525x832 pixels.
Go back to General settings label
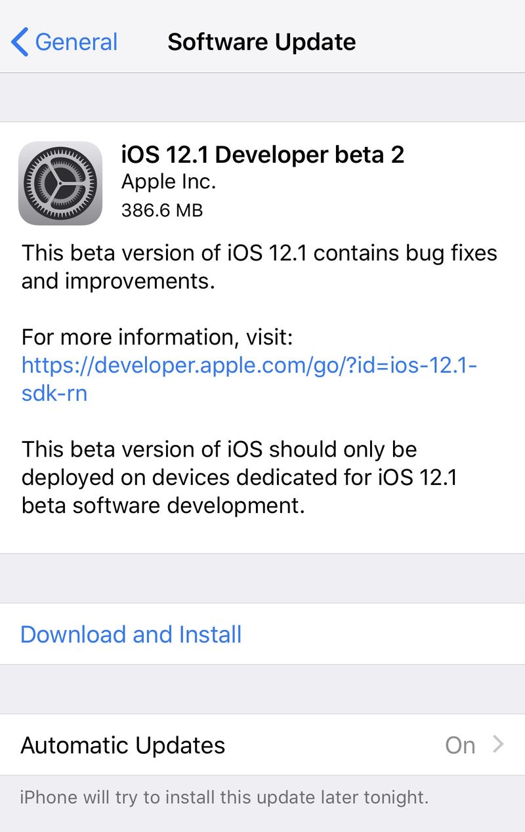pyautogui.click(x=76, y=42)
